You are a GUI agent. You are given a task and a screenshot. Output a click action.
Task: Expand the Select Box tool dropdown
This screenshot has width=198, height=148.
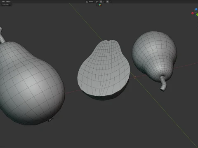[x=7, y=5]
